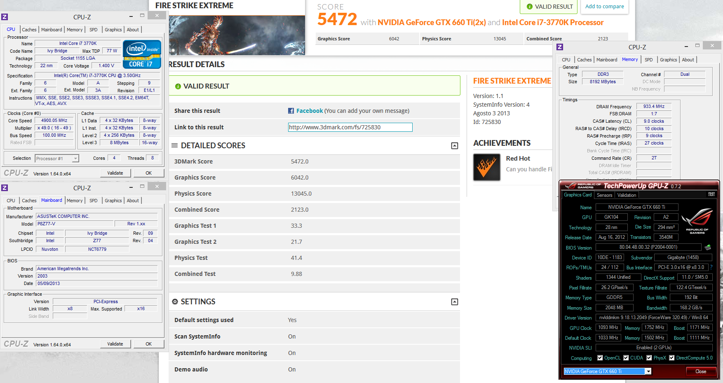Open the Facebook share link

[310, 111]
